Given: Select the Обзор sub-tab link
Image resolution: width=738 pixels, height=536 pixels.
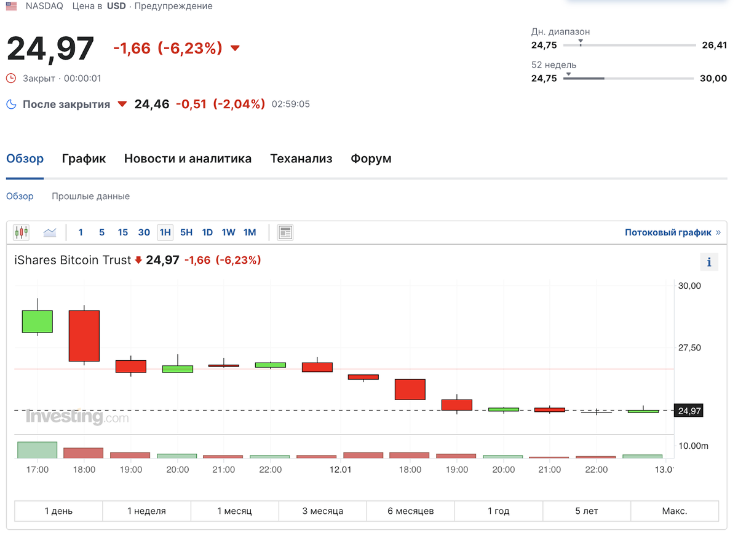Looking at the screenshot, I should click(x=20, y=196).
